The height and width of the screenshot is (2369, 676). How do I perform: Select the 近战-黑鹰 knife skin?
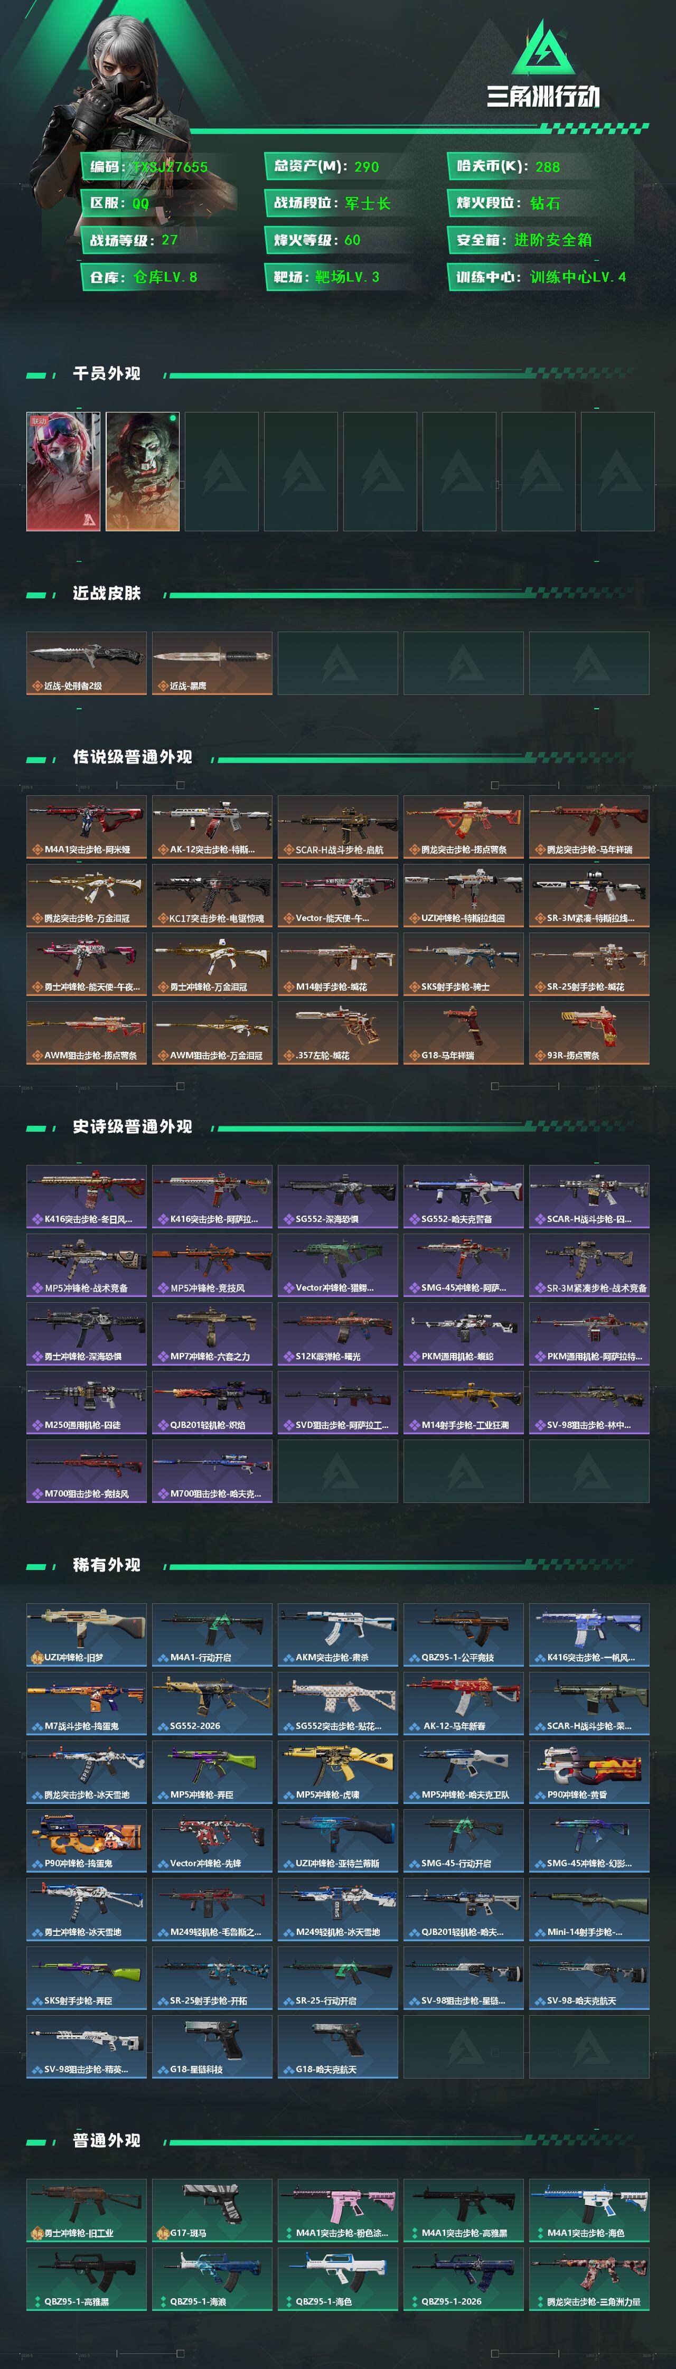click(212, 663)
